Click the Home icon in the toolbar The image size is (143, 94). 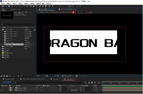click(3, 6)
